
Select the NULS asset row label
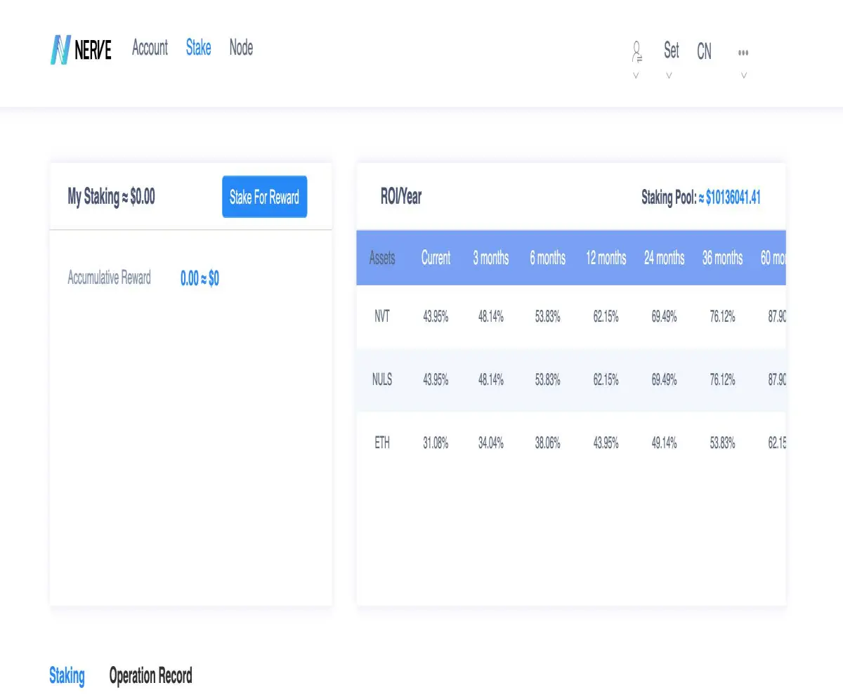382,380
